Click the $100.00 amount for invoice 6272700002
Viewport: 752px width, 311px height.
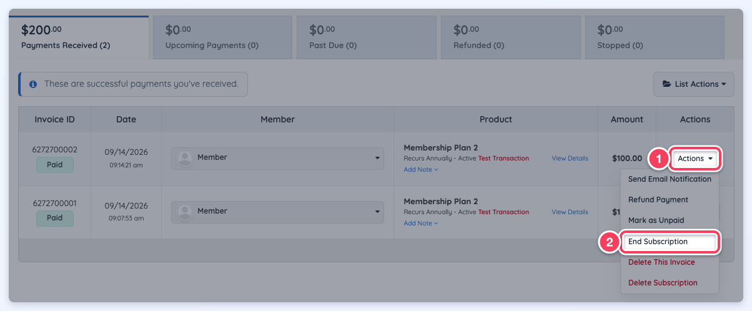627,159
